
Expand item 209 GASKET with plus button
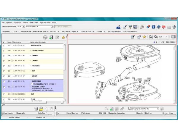[x=12, y=61]
